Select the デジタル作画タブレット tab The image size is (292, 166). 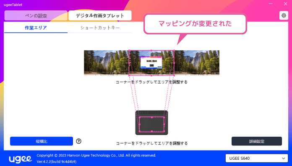(x=100, y=16)
